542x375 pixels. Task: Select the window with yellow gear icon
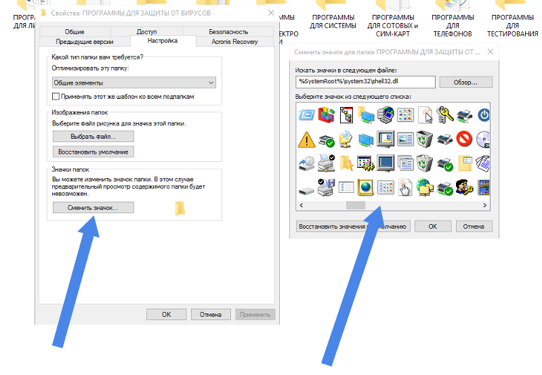click(366, 163)
